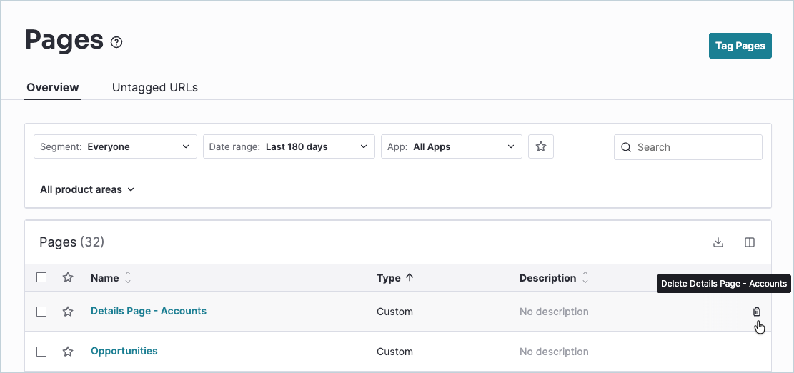Focus the Search input field
This screenshot has height=373, width=794.
point(688,147)
